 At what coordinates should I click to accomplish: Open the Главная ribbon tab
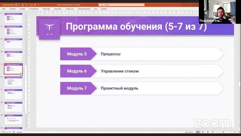click(12, 9)
